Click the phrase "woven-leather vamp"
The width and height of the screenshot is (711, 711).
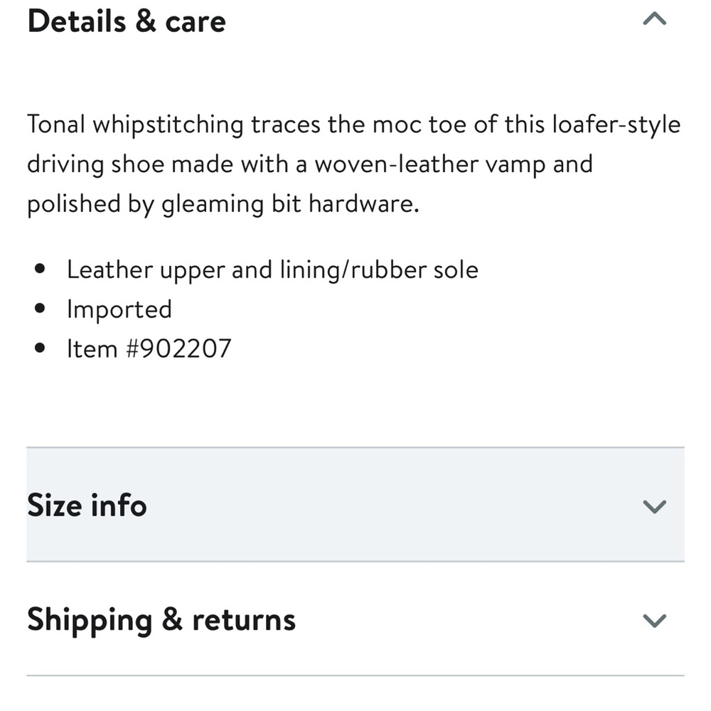coord(430,165)
